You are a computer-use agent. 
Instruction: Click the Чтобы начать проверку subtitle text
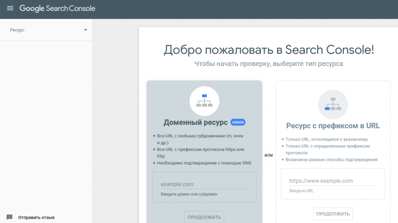point(268,64)
